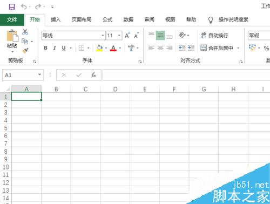
Task: Increase indent icon
Action: 191,48
